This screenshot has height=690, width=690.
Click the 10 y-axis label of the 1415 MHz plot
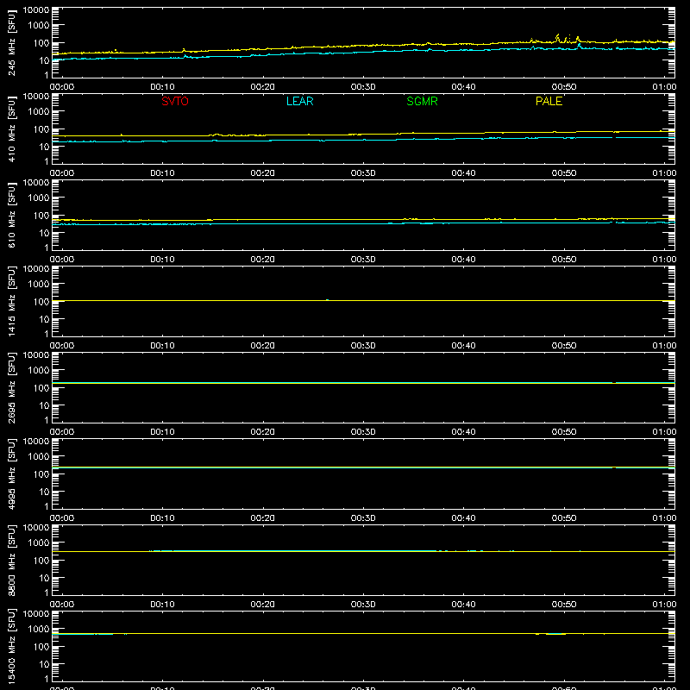tap(44, 319)
